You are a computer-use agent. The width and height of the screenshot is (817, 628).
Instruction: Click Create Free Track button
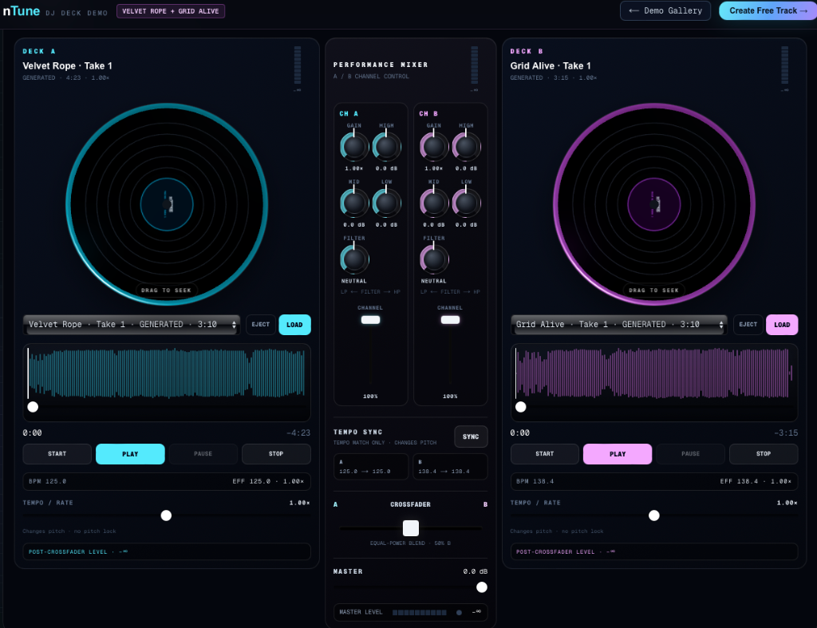tap(768, 10)
